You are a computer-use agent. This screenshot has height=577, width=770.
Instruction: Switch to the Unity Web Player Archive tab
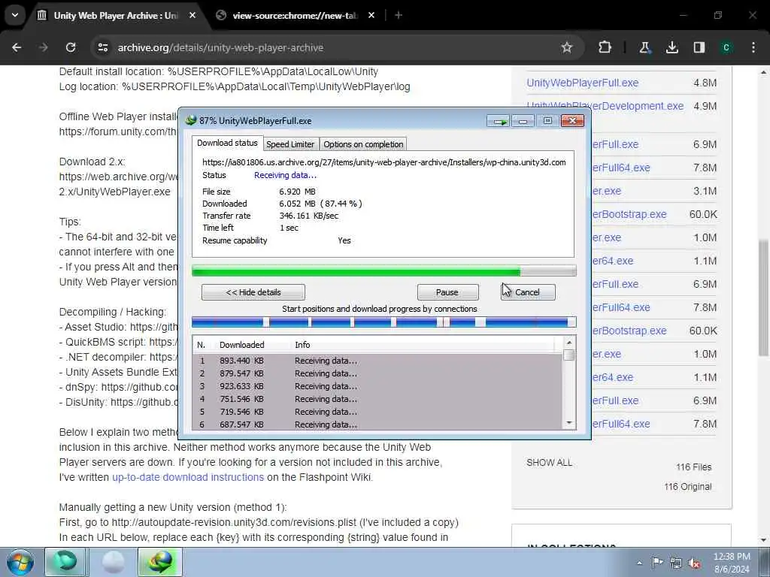[117, 15]
